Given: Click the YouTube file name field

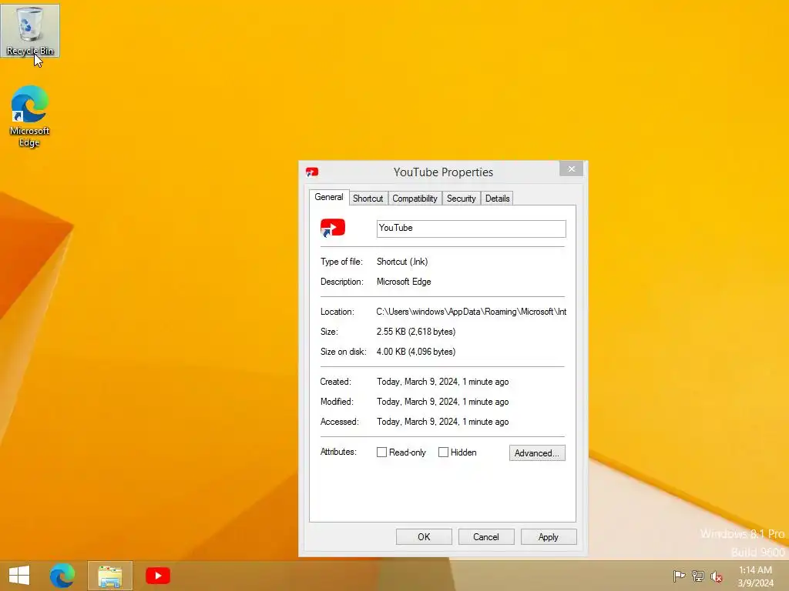Looking at the screenshot, I should (x=471, y=229).
